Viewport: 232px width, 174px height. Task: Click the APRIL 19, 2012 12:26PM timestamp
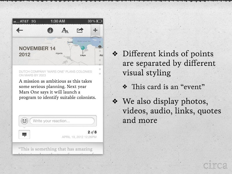tap(79, 137)
